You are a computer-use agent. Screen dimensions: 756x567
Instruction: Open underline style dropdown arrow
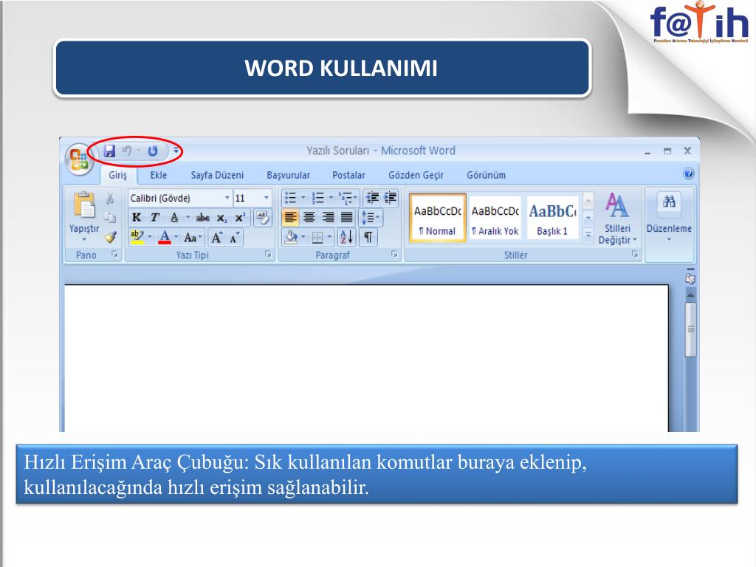click(188, 218)
